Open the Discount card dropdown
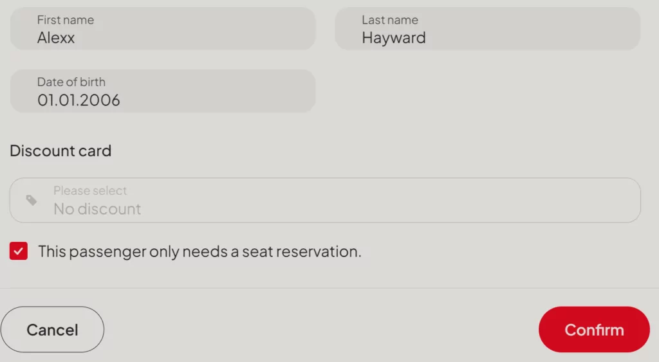659x362 pixels. point(325,201)
